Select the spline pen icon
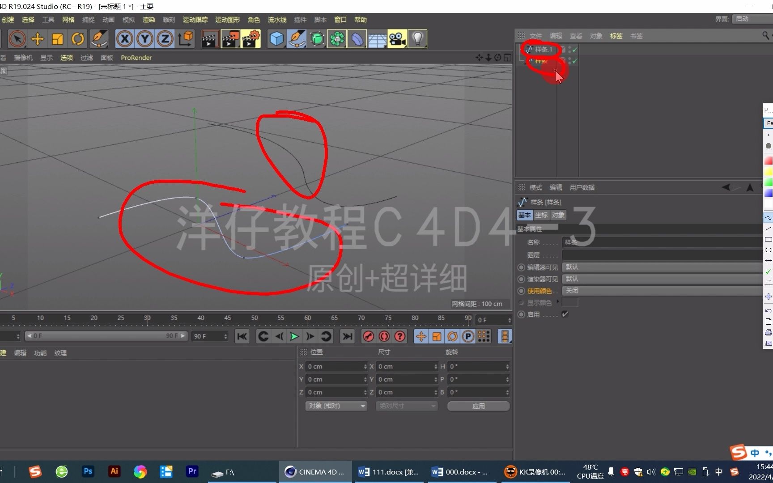 pyautogui.click(x=297, y=39)
